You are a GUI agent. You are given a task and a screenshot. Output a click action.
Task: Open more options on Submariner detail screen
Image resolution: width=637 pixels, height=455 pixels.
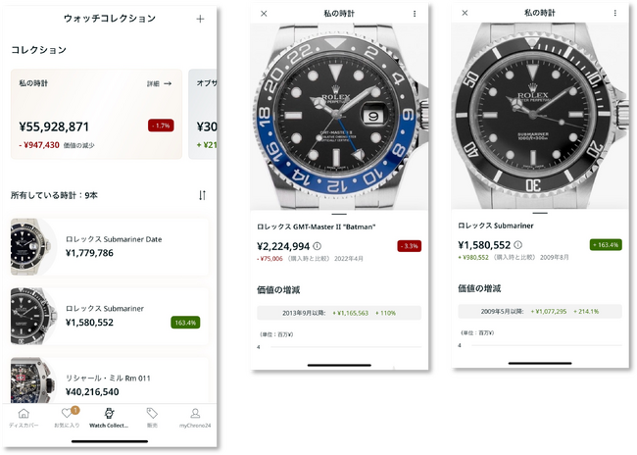click(615, 13)
